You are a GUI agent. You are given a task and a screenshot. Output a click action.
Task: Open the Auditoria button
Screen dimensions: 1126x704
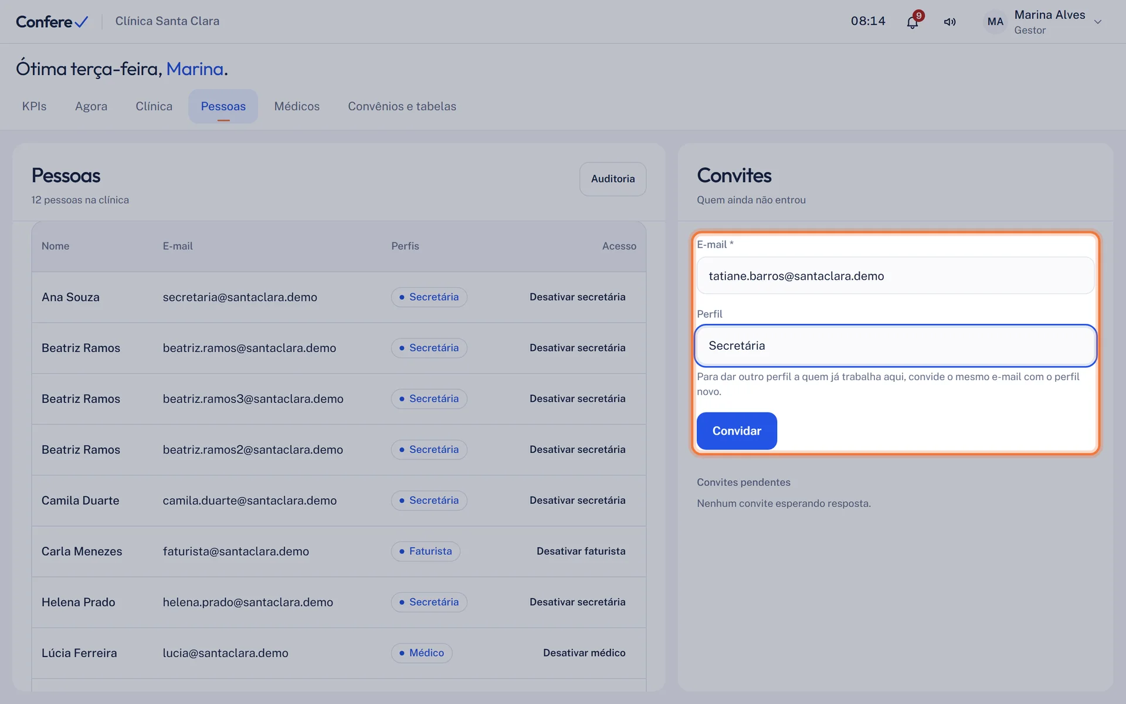(x=613, y=179)
